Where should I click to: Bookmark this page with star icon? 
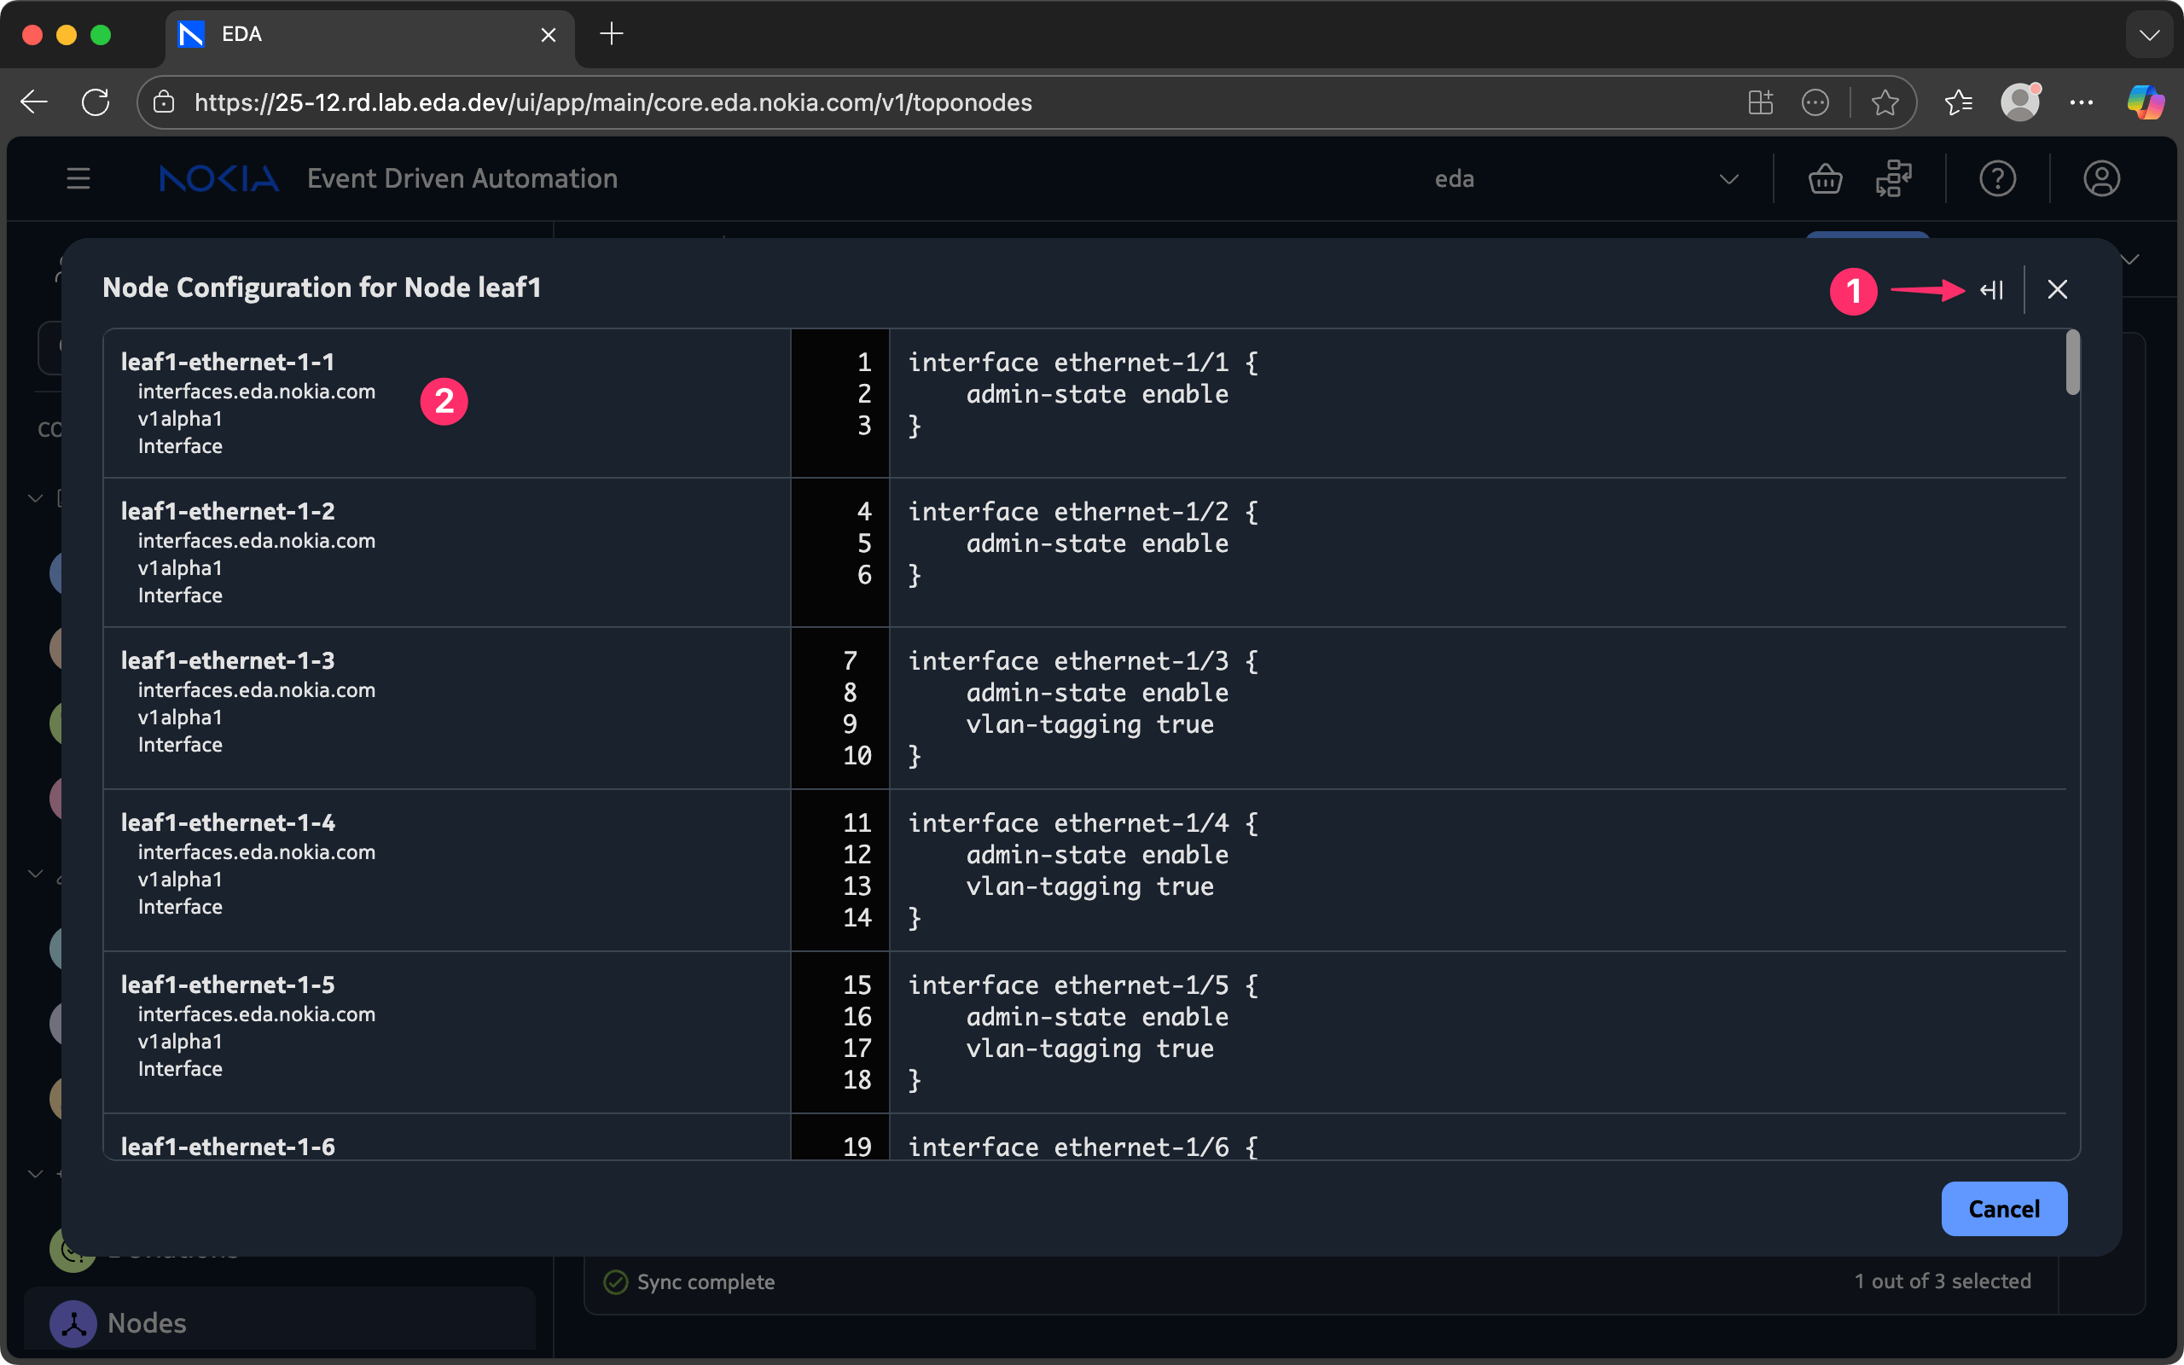coord(1885,103)
